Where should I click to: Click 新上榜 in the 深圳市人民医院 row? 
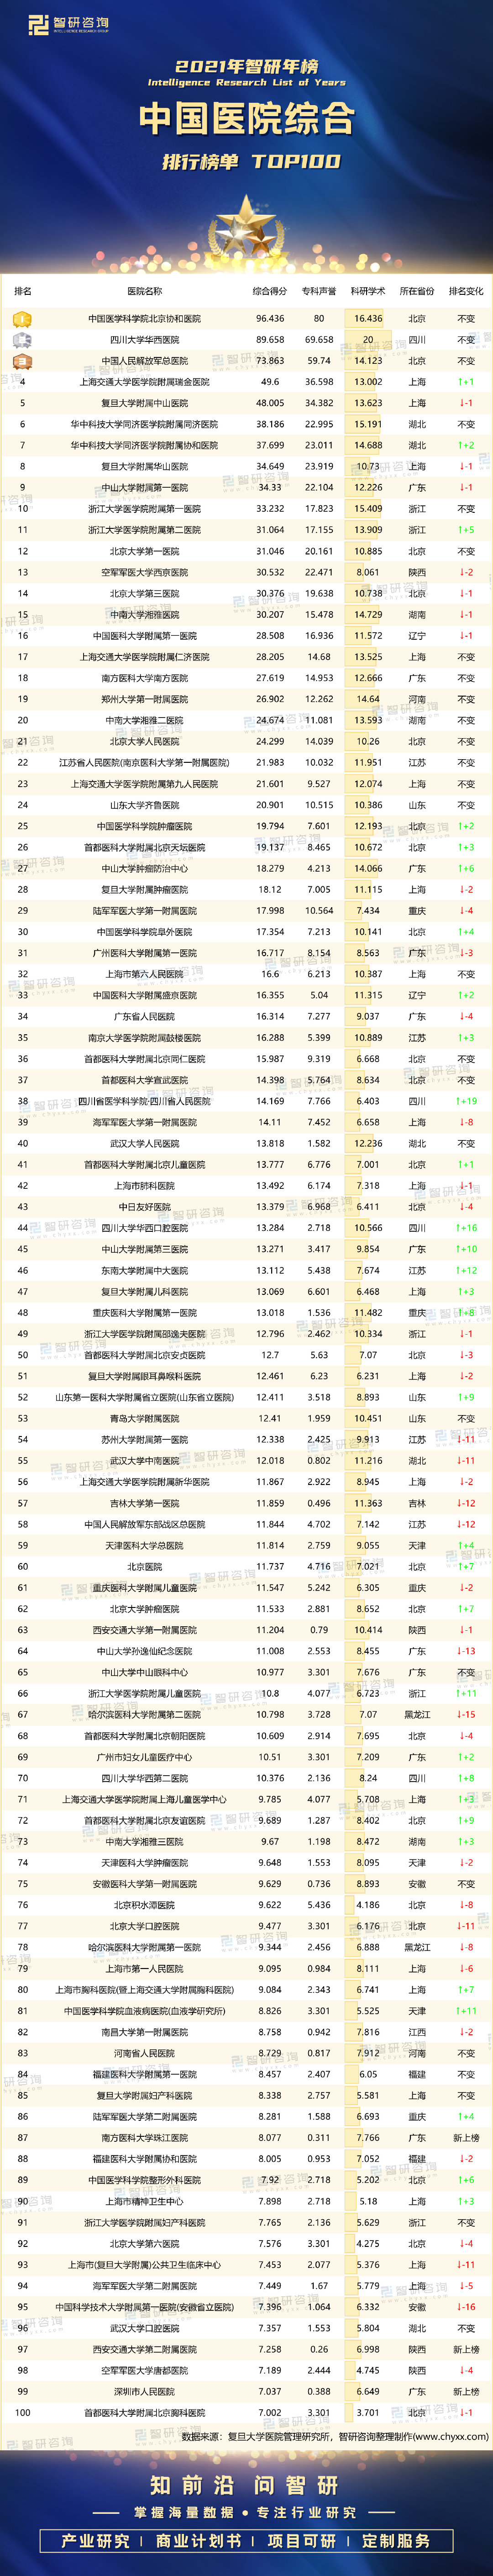[x=466, y=2391]
